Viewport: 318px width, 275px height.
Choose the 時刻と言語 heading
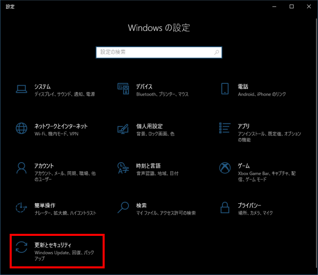click(x=148, y=166)
